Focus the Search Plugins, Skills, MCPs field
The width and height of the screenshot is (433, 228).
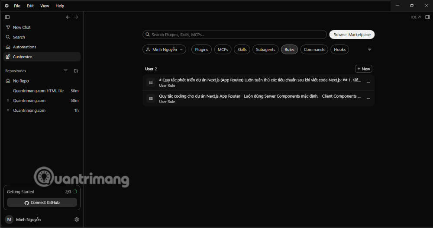click(235, 35)
